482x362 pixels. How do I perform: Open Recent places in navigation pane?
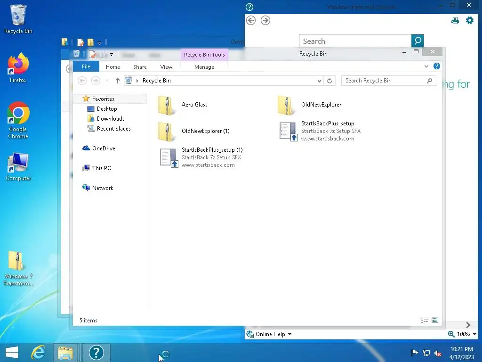pos(113,128)
